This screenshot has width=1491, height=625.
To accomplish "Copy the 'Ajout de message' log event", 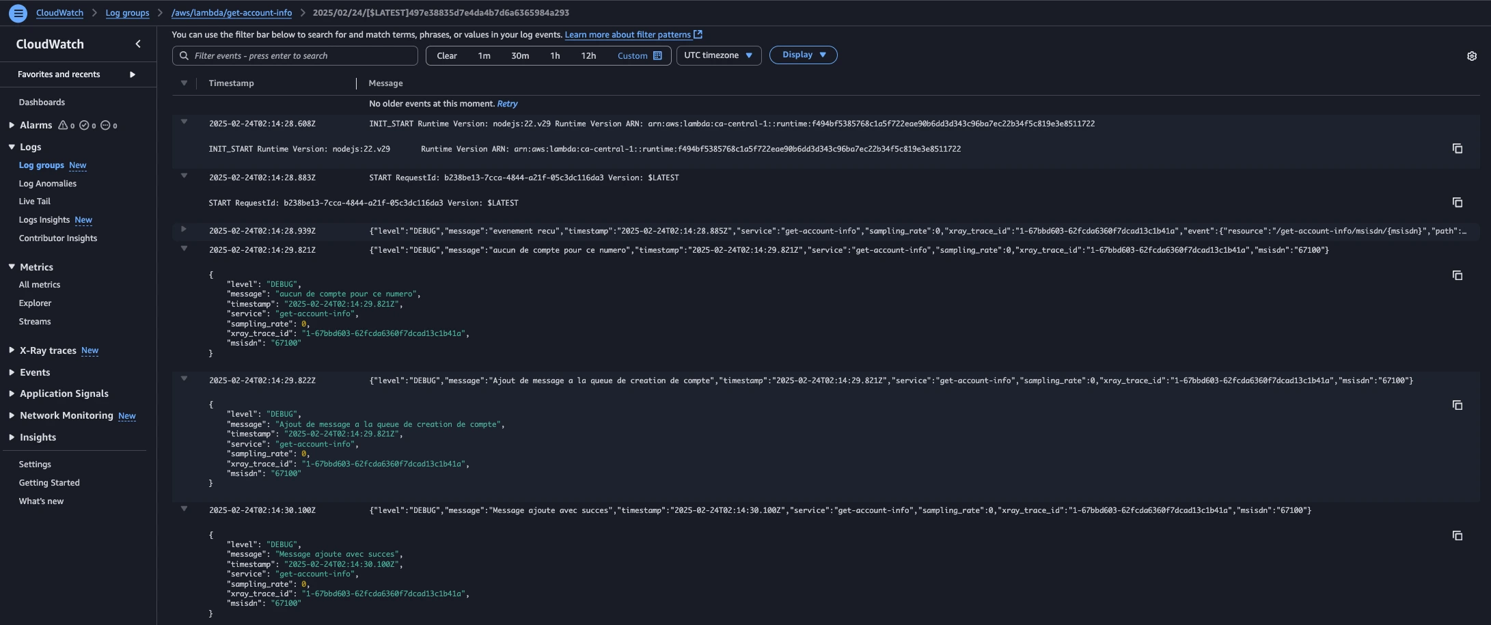I will pyautogui.click(x=1458, y=405).
